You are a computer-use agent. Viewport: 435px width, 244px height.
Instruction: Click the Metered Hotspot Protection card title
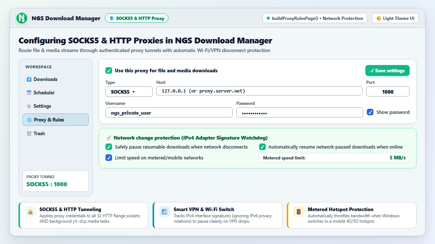(x=340, y=209)
